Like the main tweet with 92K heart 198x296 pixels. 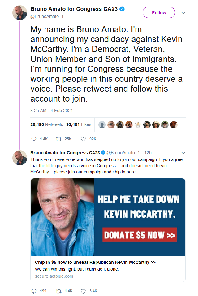83,139
